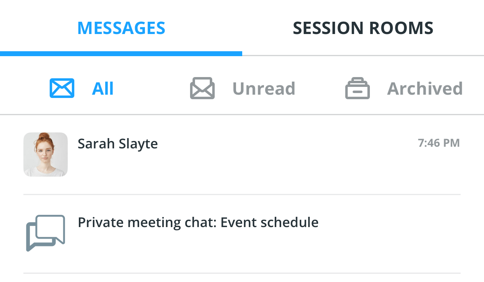Open Sarah Slayte's profile photo
Viewport: 484px width, 282px height.
click(46, 155)
